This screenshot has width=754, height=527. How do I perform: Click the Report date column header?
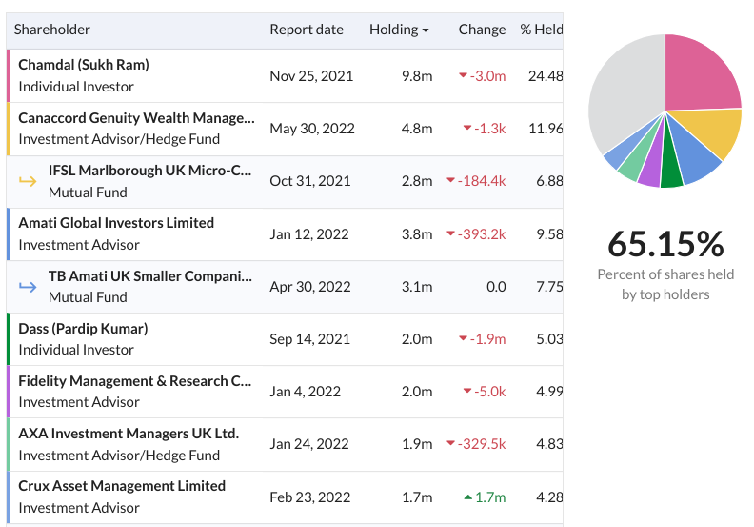[307, 30]
